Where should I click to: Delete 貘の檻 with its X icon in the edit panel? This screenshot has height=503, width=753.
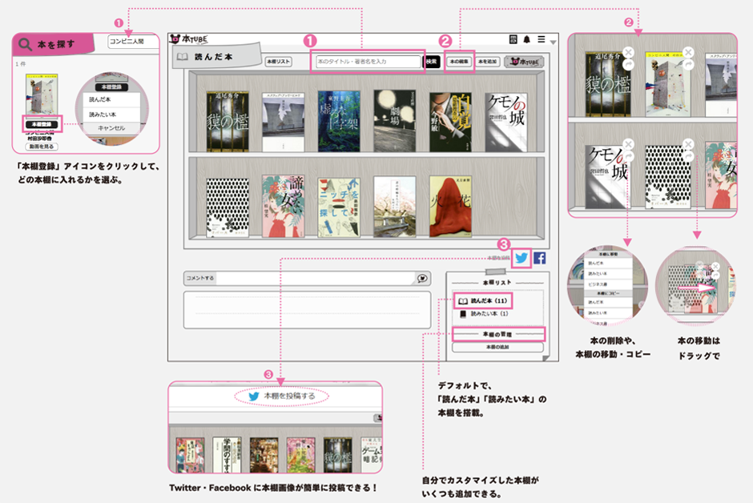[628, 52]
